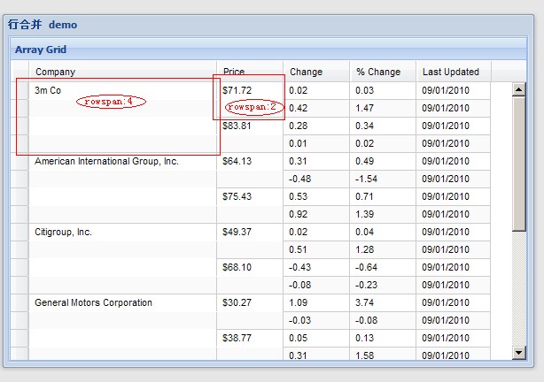Select the General Motors Corporation cell
Screen dimensions: 544x382
coord(93,302)
